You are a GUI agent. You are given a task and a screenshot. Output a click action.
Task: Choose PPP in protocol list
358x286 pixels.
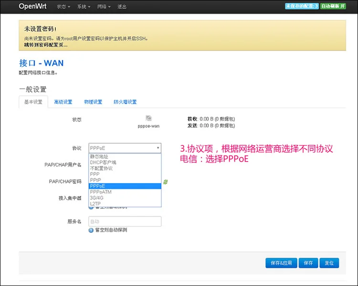click(x=125, y=174)
